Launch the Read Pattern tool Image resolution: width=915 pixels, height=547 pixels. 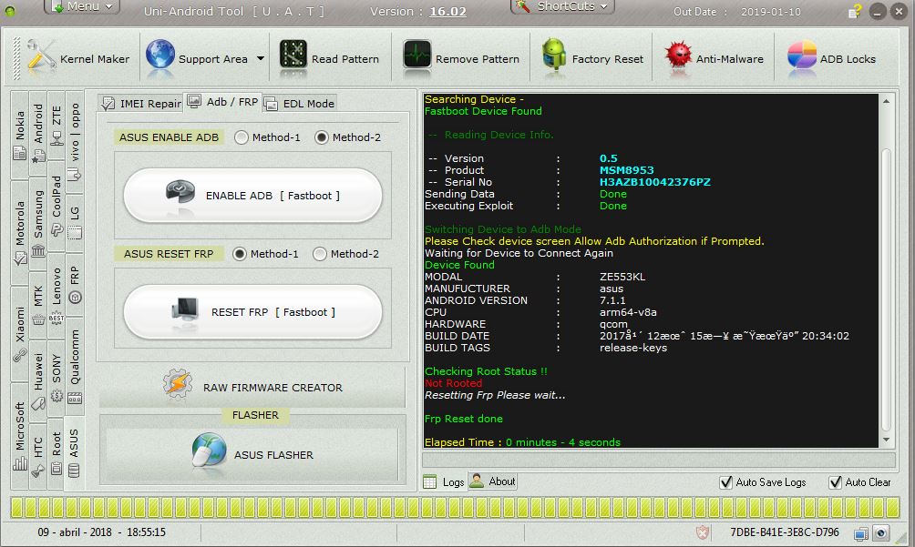coord(329,59)
